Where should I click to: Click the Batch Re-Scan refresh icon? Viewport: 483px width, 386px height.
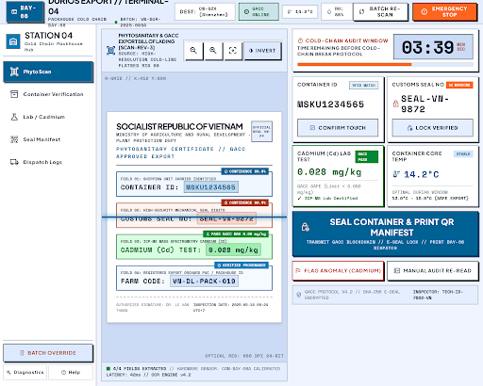point(361,12)
